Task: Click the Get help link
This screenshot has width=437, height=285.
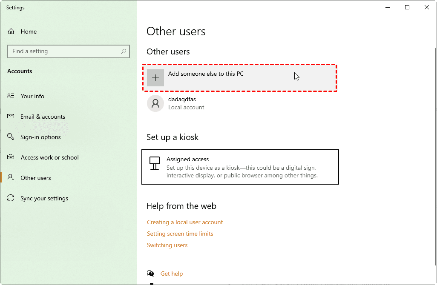Action: pos(172,274)
